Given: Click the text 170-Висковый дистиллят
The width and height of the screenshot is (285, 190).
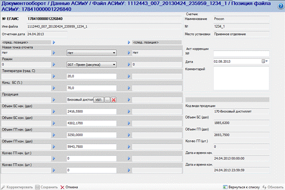Looking at the screenshot, I should (x=233, y=112).
